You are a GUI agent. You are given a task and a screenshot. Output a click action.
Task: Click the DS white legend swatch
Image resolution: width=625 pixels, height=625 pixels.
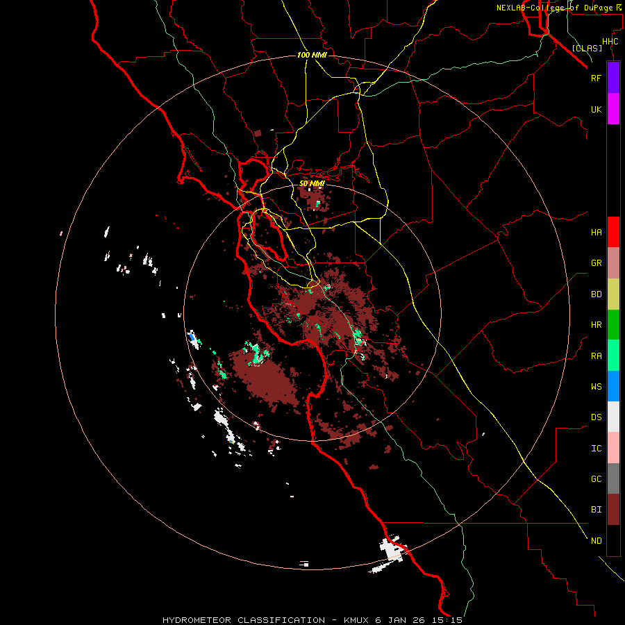(613, 417)
